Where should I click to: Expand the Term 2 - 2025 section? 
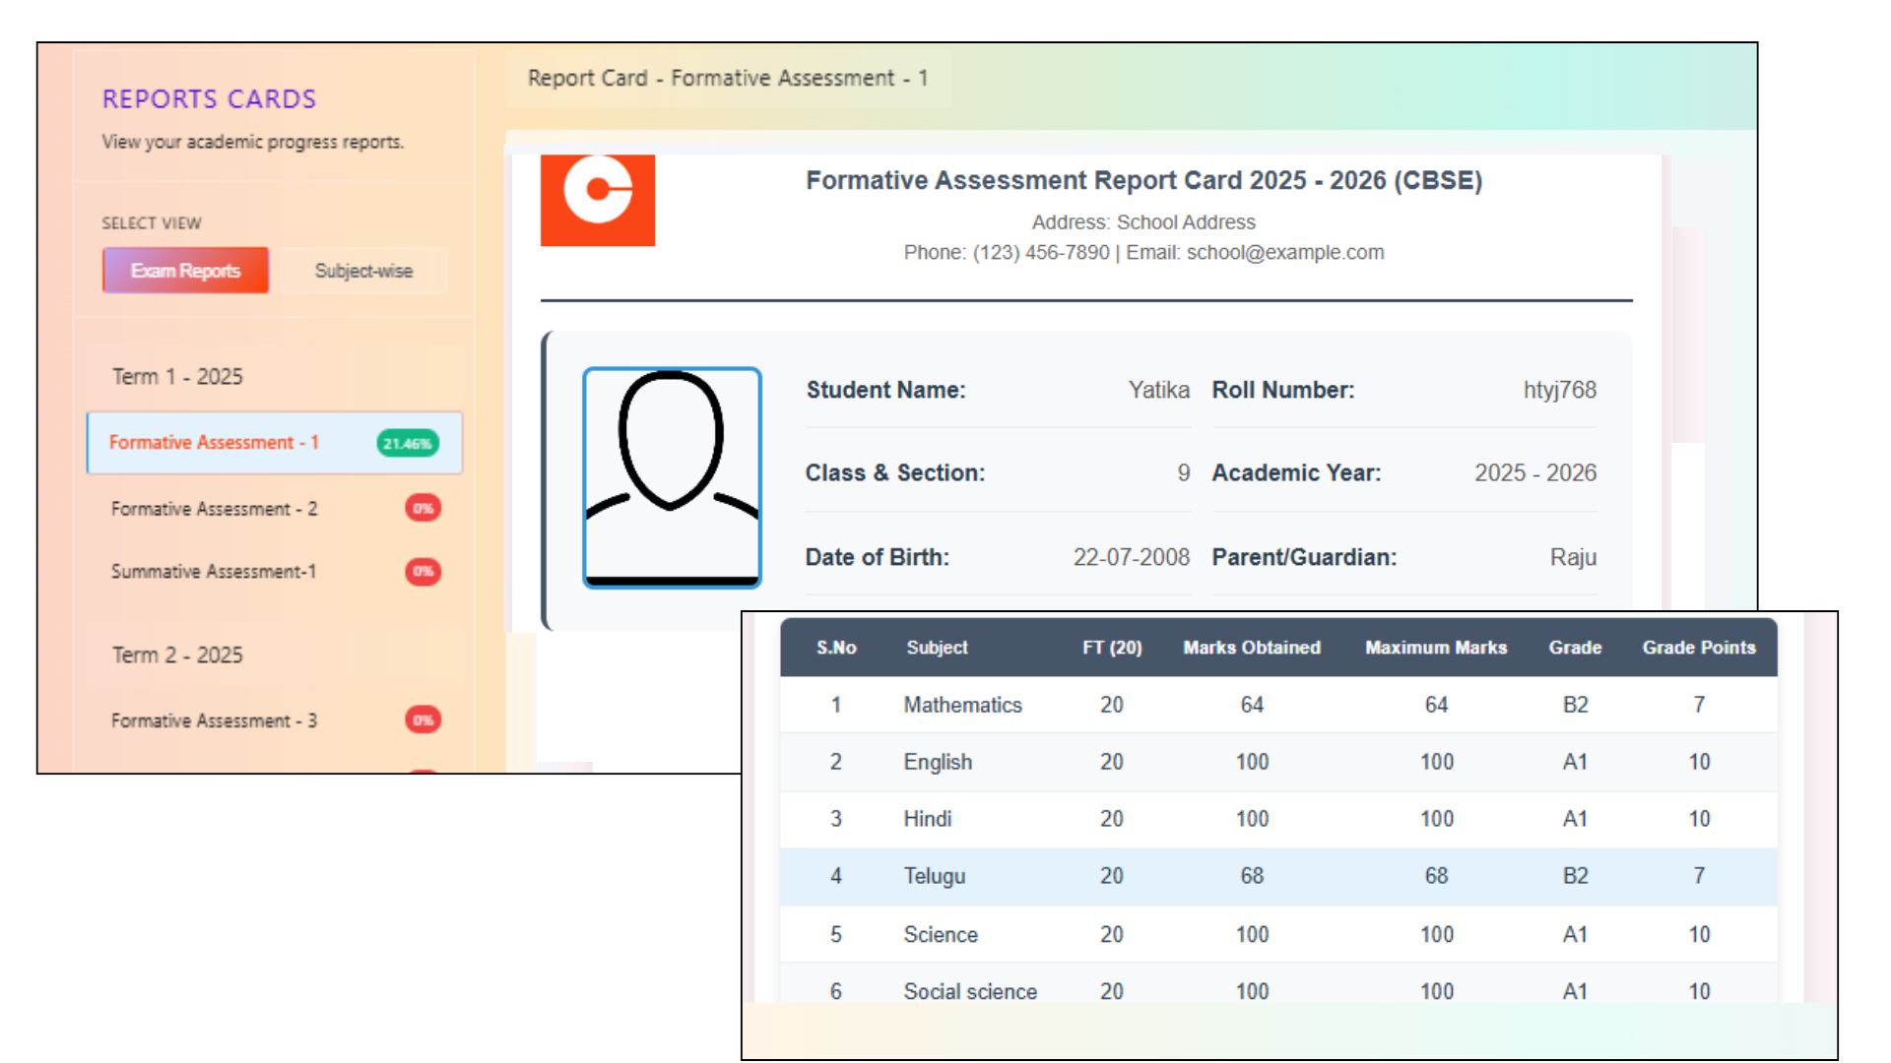coord(177,656)
